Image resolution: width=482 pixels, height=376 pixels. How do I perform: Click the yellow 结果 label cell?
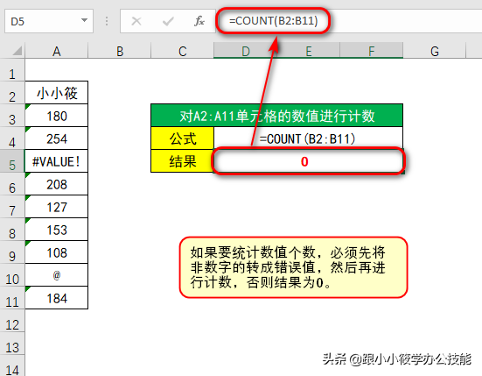(182, 161)
